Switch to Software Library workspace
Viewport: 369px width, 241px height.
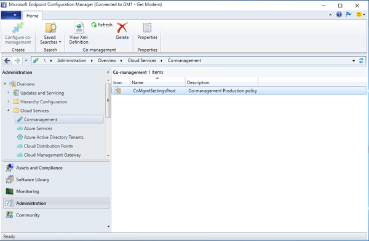pos(56,180)
